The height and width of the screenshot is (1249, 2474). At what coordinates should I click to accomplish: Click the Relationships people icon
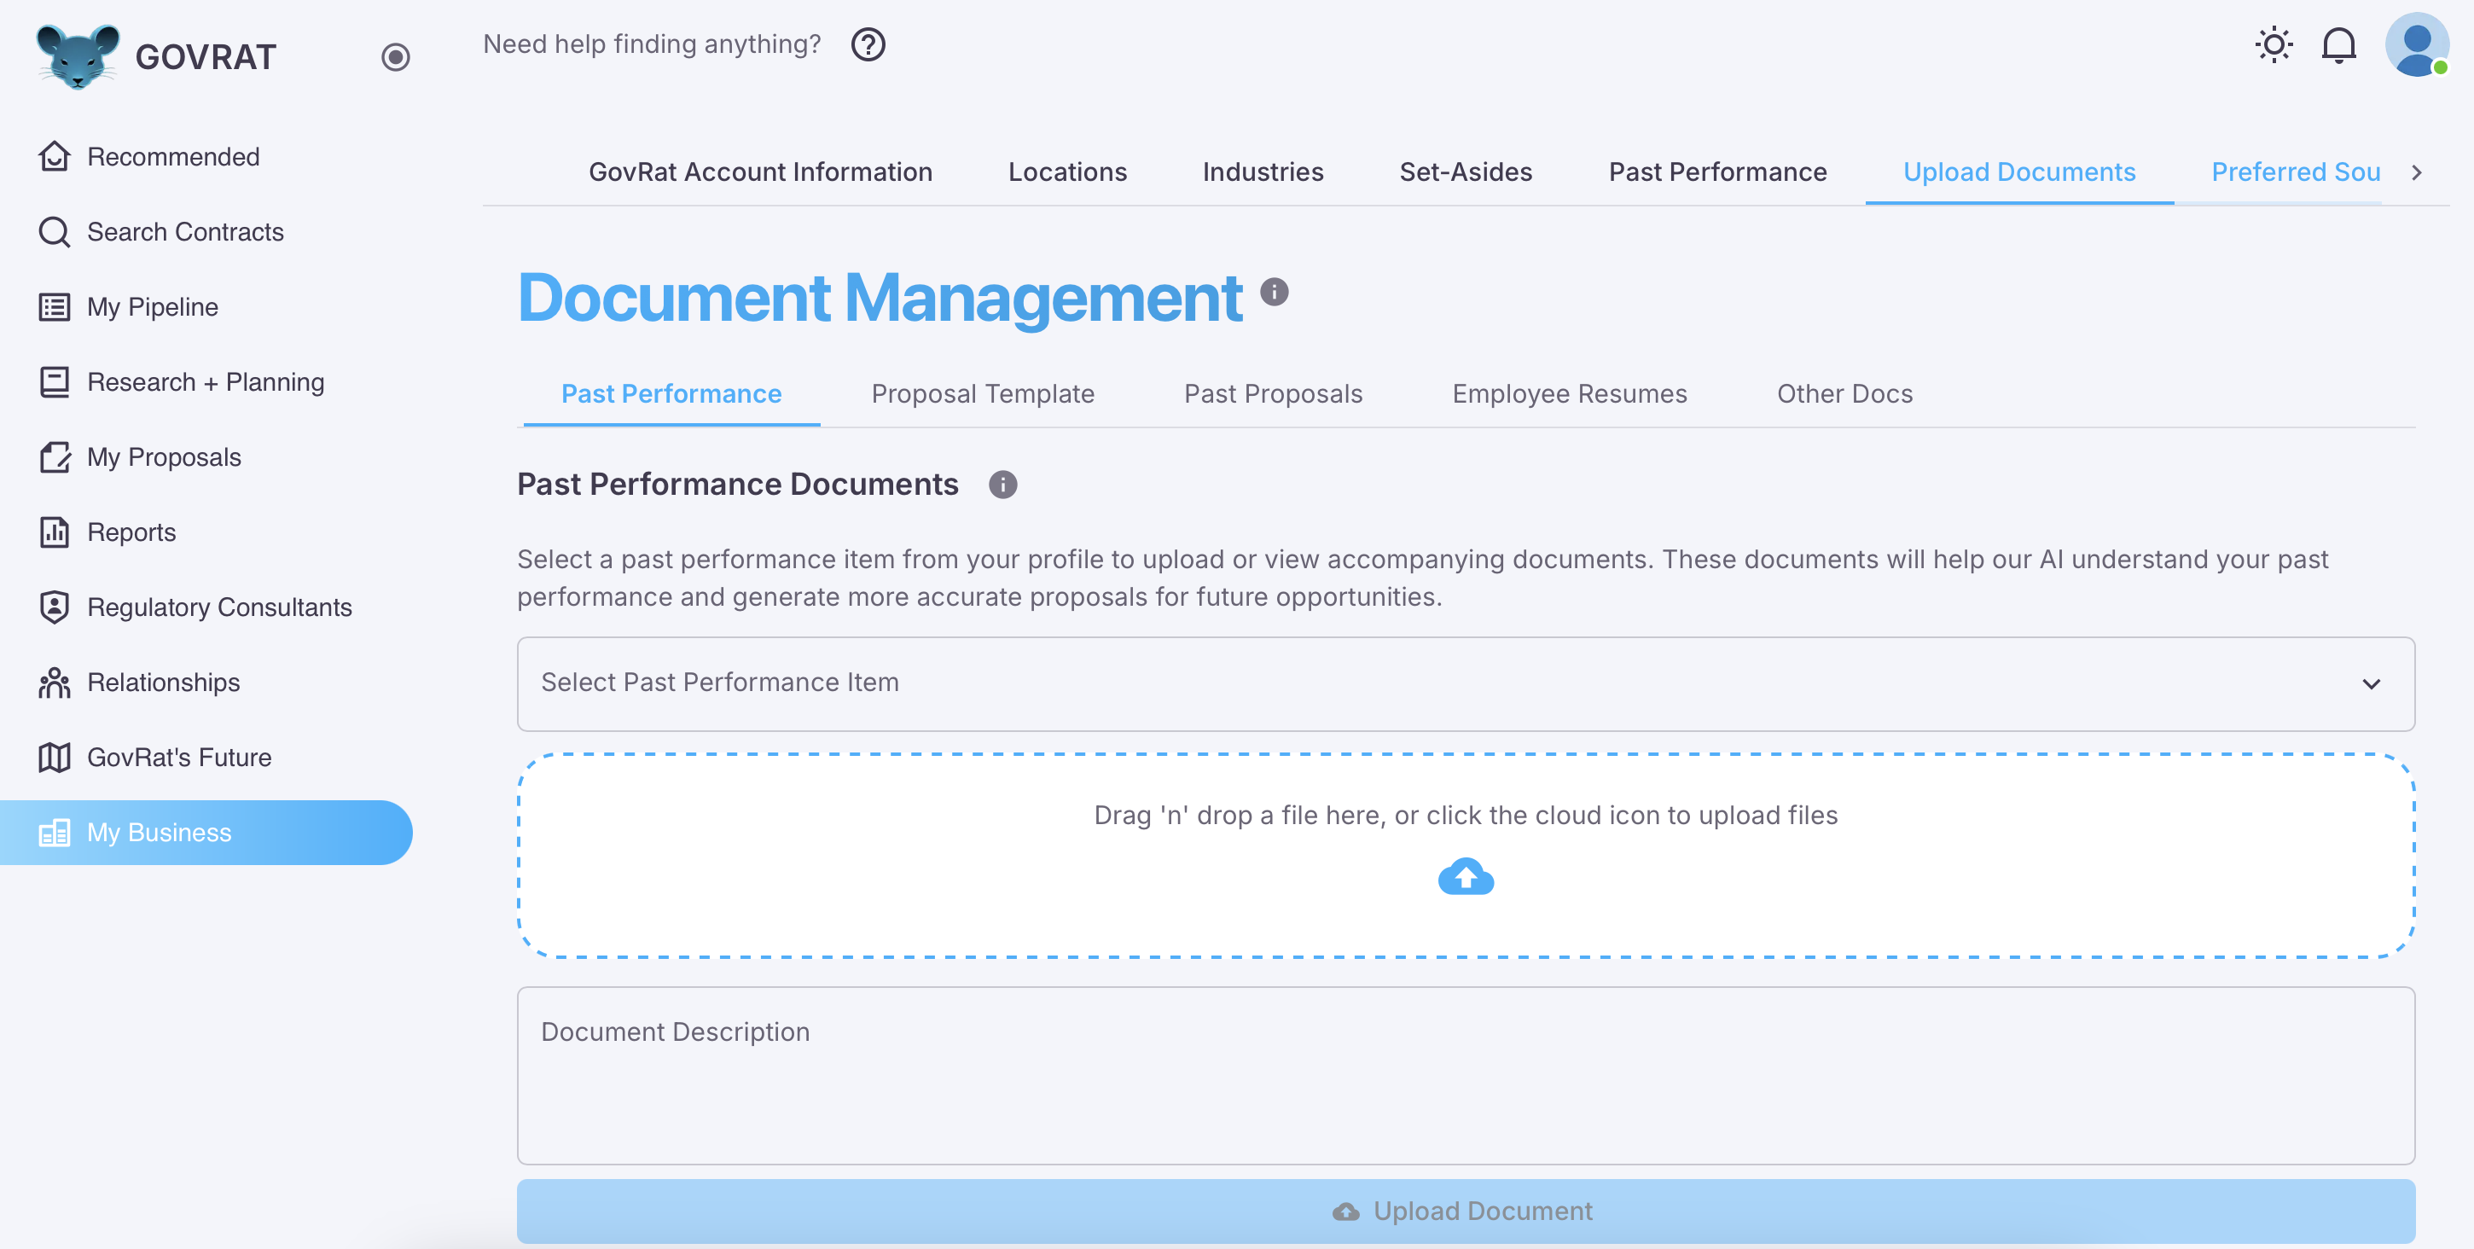[55, 683]
